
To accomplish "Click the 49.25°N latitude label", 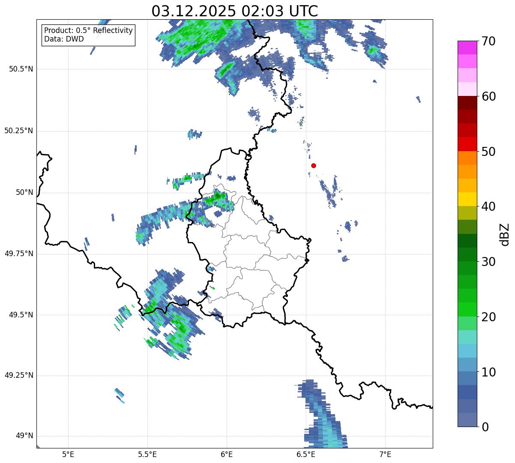I will pos(19,376).
